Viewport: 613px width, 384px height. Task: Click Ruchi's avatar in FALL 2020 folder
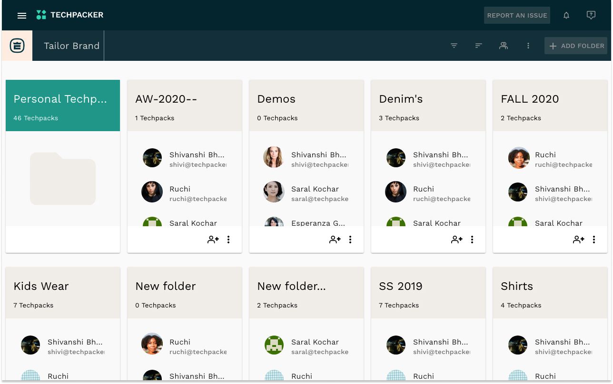[x=519, y=157]
